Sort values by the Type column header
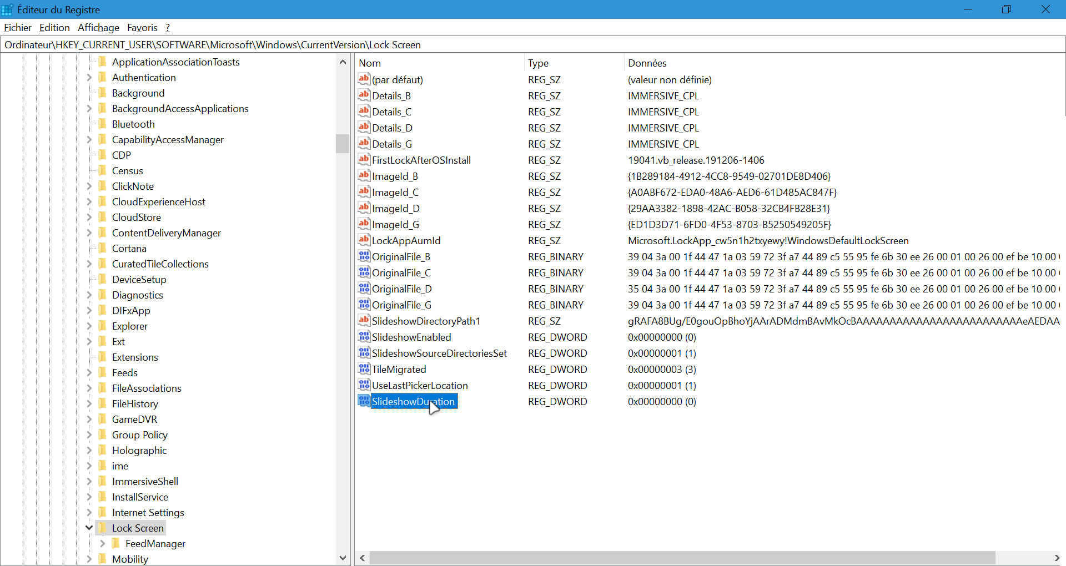This screenshot has height=566, width=1066. point(538,63)
